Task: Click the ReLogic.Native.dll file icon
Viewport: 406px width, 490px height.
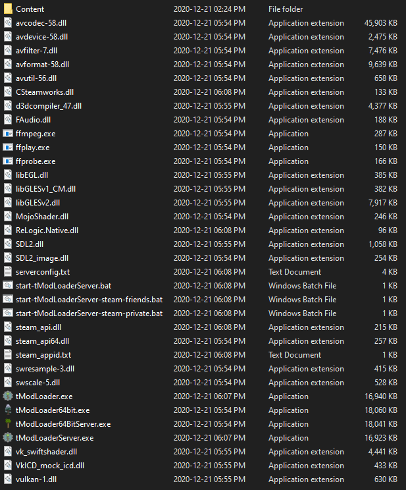Action: click(8, 231)
